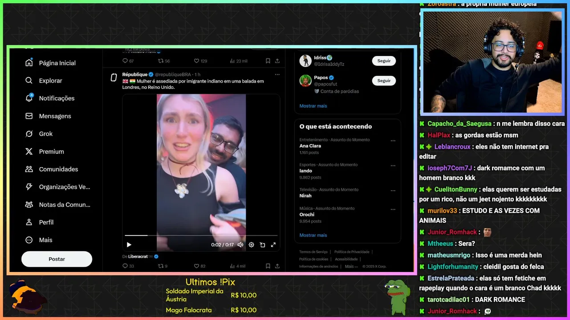Show more follow suggestions under Papos
570x320 pixels.
pos(313,106)
